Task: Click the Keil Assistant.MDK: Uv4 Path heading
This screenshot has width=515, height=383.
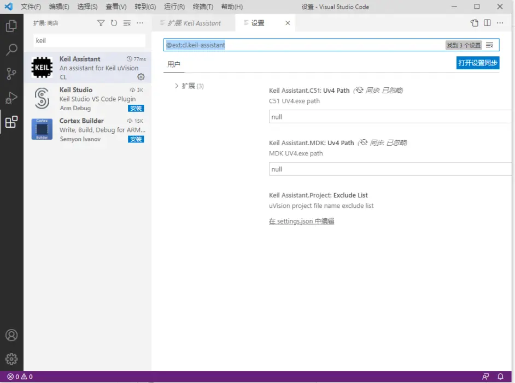Action: click(x=312, y=143)
